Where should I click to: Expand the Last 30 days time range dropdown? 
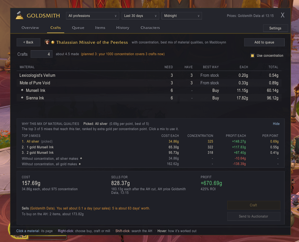pos(140,16)
